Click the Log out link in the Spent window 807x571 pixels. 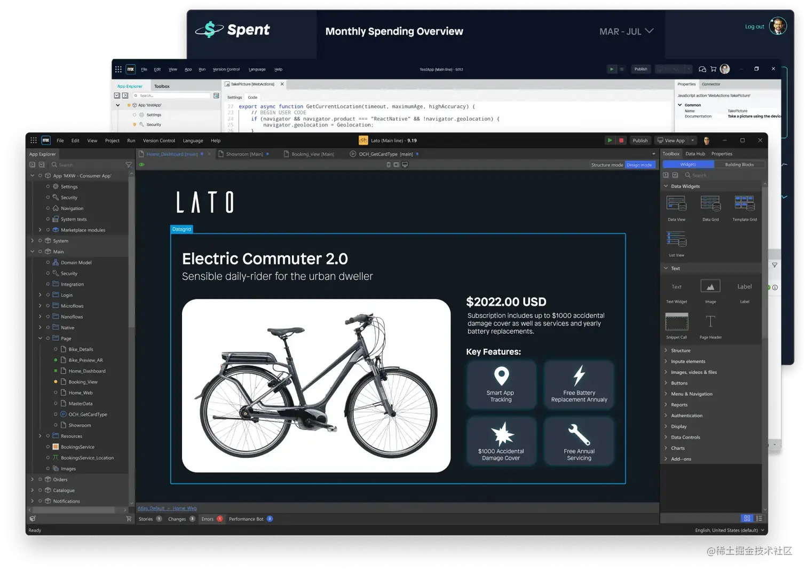click(754, 27)
